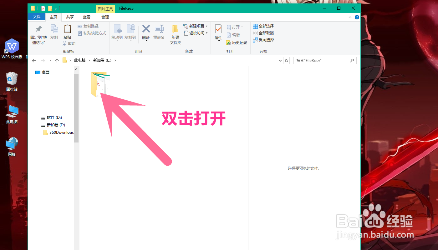
Task: Click the 反向选择 (Invert selection) icon
Action: (264, 40)
